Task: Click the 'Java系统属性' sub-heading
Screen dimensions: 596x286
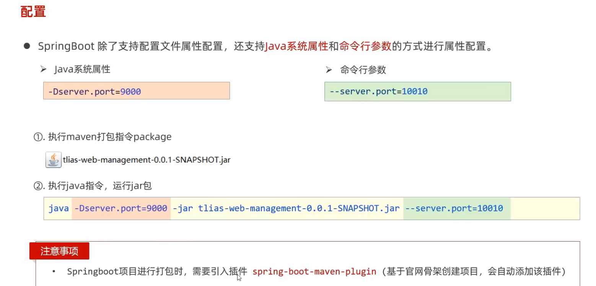Action: click(82, 69)
